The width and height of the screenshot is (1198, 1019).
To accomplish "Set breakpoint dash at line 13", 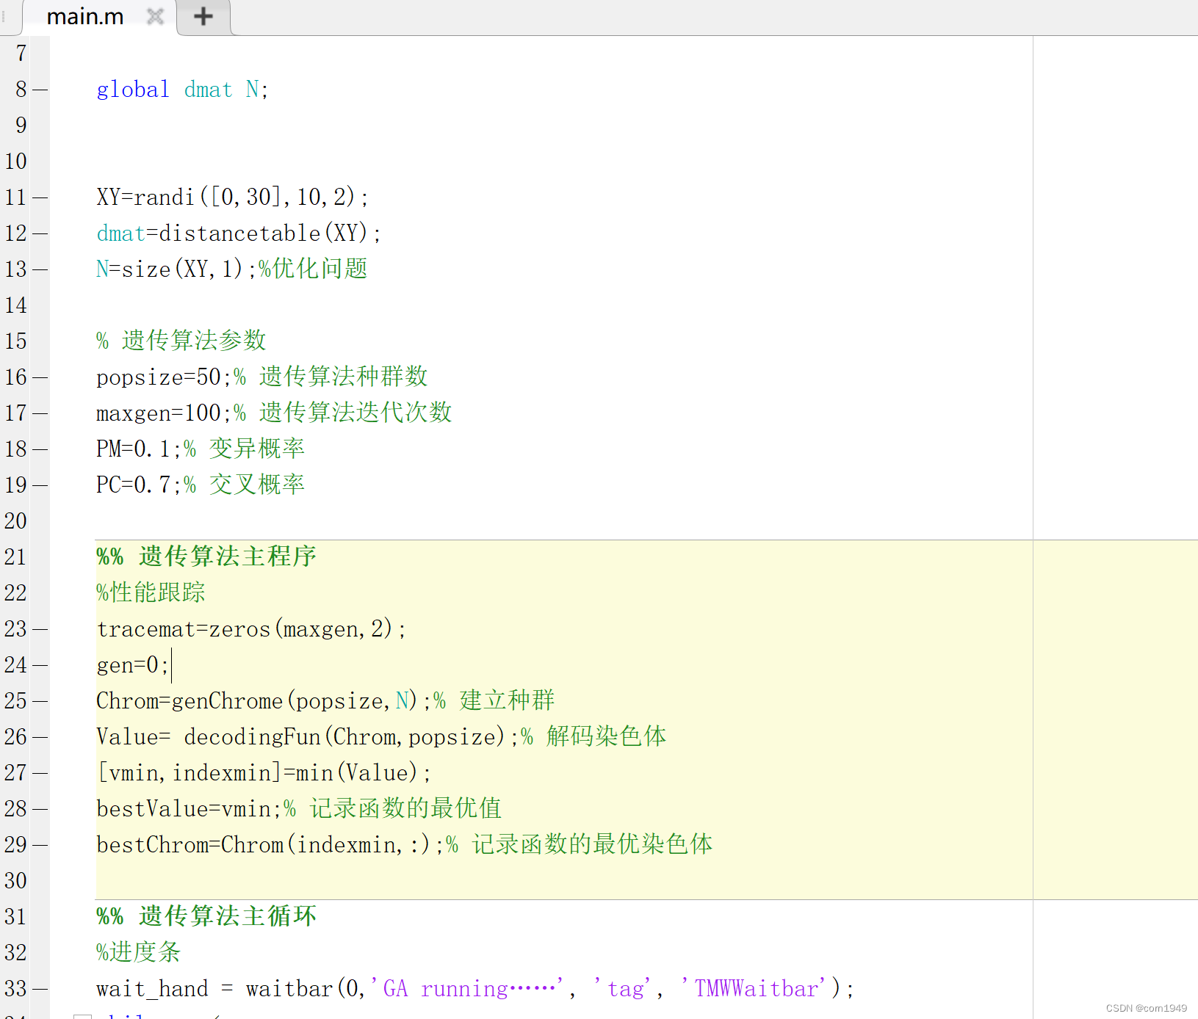I will click(x=40, y=269).
